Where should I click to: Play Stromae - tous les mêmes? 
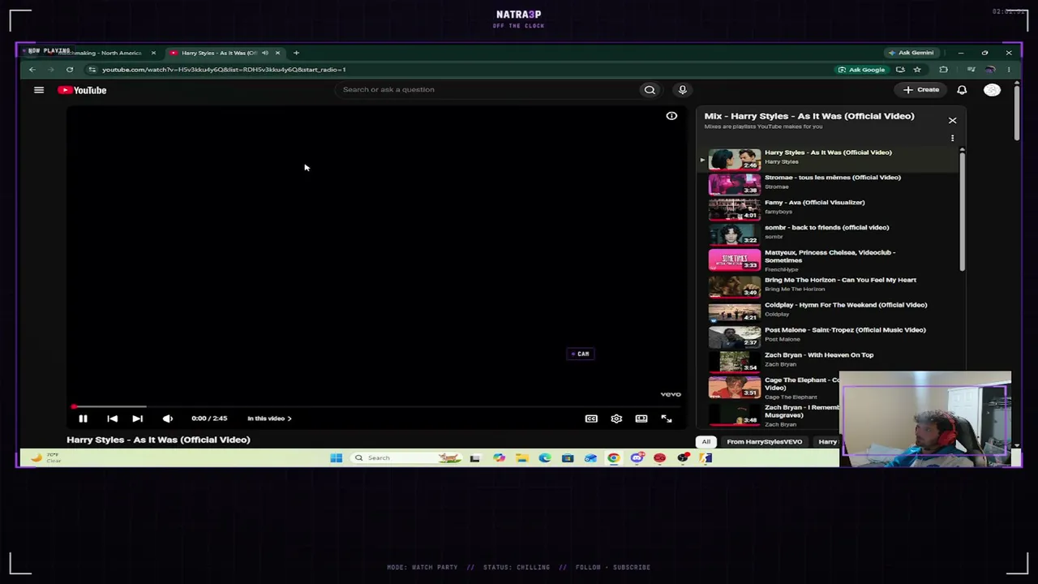click(x=832, y=178)
